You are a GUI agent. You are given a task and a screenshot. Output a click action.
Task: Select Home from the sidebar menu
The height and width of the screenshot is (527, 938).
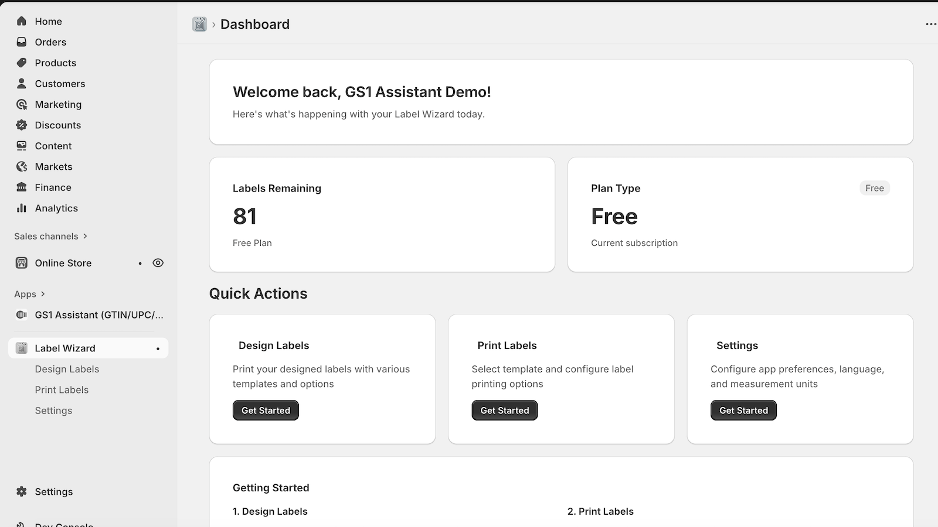[x=21, y=21]
